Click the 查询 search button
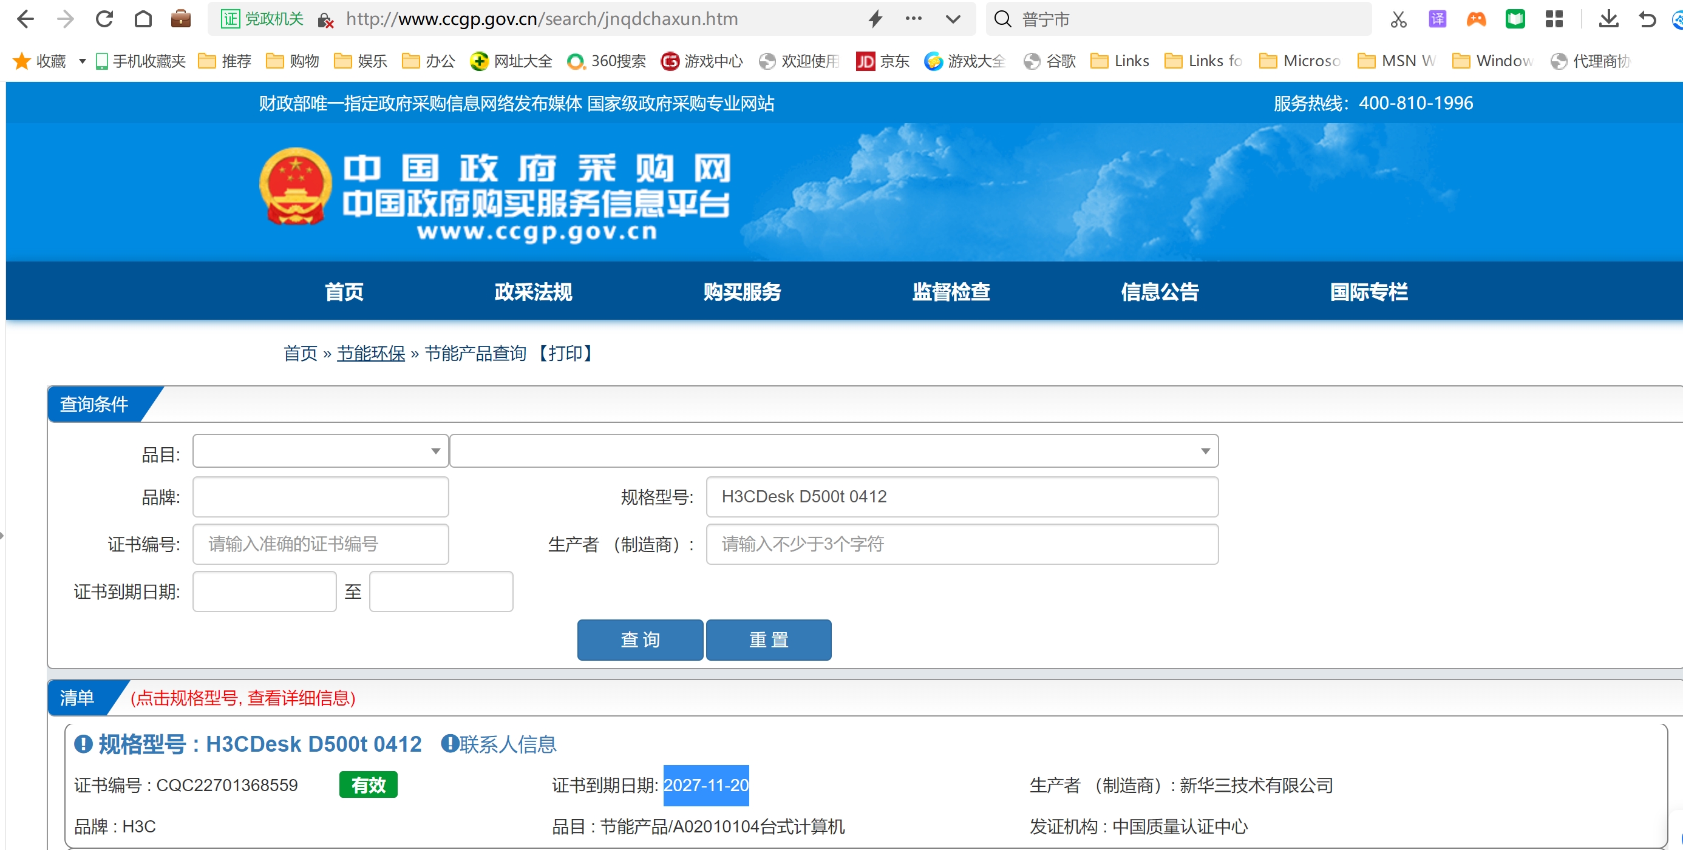 pos(641,640)
